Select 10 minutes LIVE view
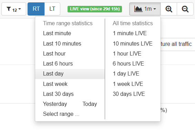This screenshot has height=130, width=195. 133,43
